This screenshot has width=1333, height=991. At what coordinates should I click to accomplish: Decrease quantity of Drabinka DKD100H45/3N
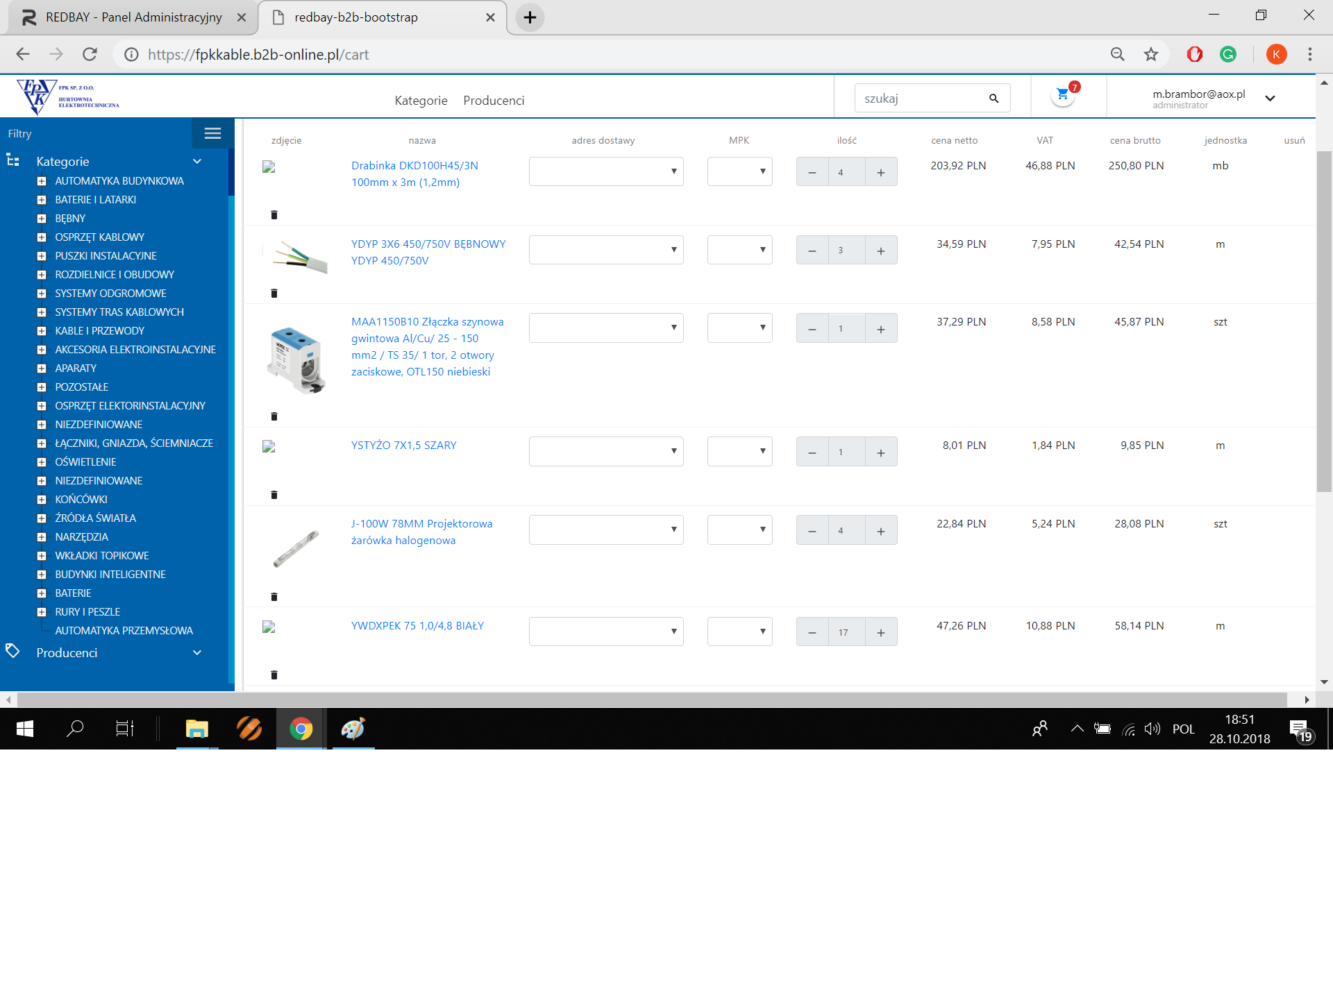812,172
